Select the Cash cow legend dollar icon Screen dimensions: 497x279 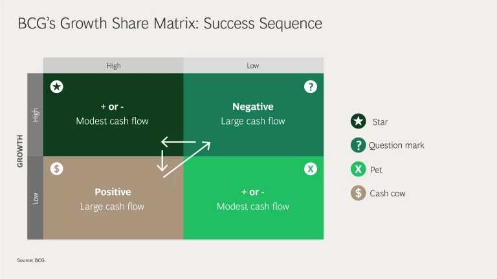click(358, 193)
